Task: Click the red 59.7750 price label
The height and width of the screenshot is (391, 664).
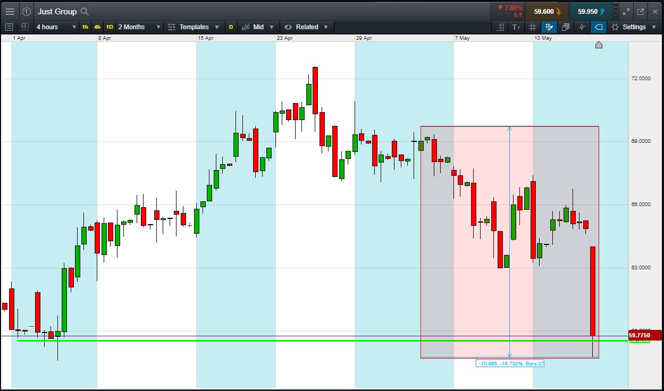Action: click(644, 335)
